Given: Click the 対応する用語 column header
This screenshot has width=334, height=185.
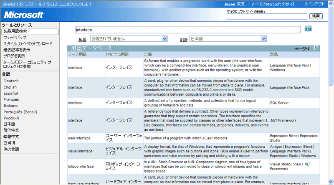Looking at the screenshot, I should pyautogui.click(x=117, y=55).
